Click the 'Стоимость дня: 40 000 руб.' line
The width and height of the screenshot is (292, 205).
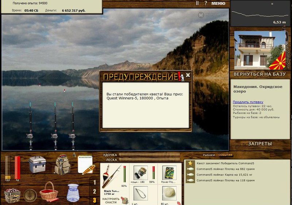pyautogui.click(x=253, y=109)
